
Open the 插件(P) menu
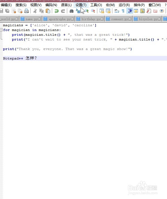click(x=139, y=5)
